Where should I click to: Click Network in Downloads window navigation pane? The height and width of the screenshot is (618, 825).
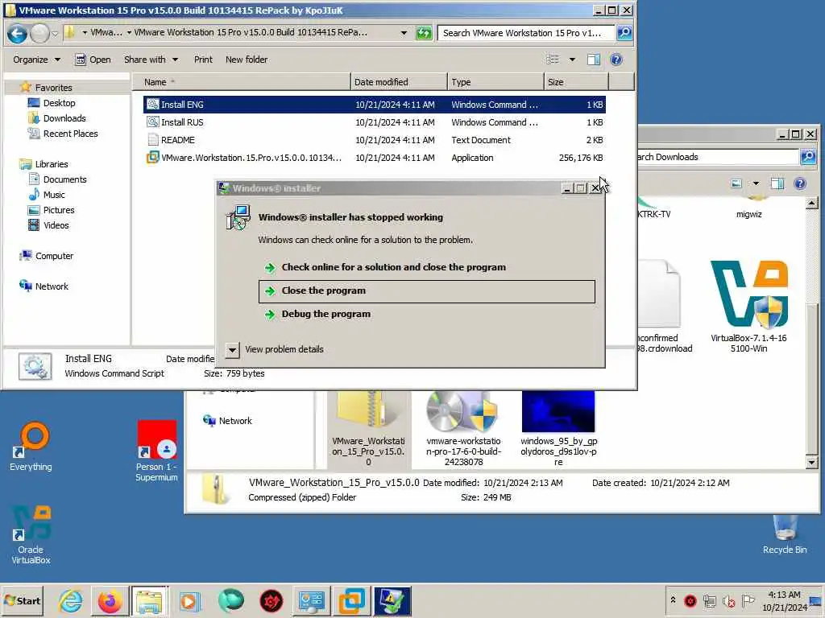pos(235,421)
